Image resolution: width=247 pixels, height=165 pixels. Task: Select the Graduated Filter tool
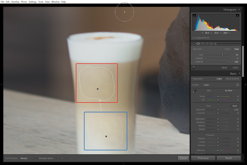click(207, 44)
